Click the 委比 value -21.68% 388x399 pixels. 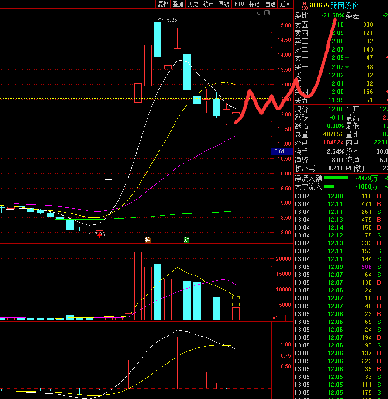pos(333,16)
